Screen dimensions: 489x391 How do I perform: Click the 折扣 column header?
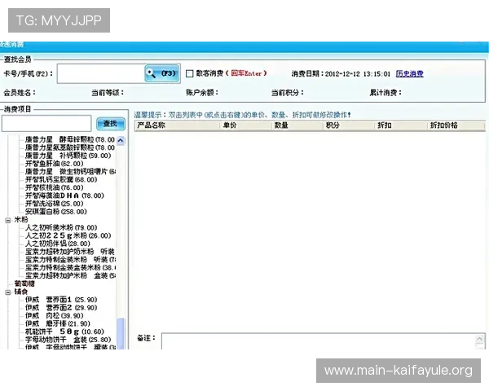(x=400, y=125)
